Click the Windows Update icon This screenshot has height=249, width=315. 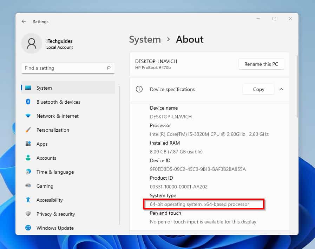pos(29,228)
